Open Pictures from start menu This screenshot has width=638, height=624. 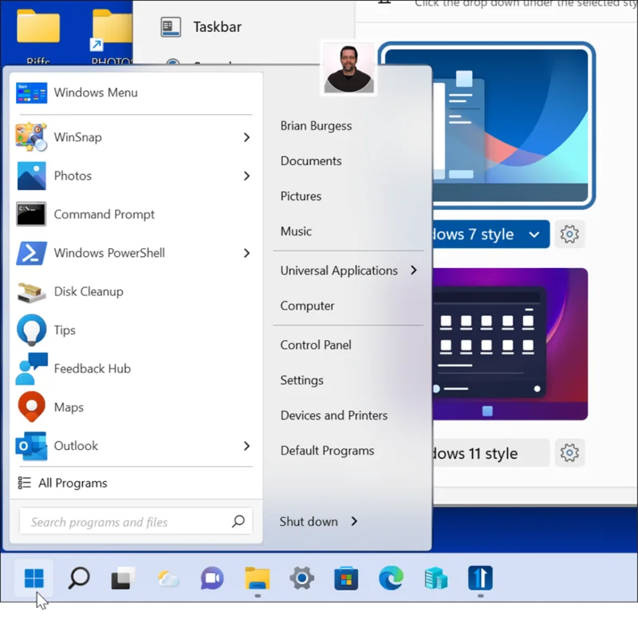coord(301,196)
